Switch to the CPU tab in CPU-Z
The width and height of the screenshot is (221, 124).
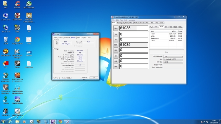pyautogui.click(x=56, y=38)
